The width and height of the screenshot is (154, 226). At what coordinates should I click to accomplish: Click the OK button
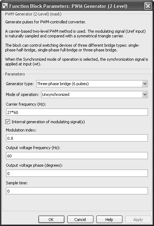tap(51, 220)
